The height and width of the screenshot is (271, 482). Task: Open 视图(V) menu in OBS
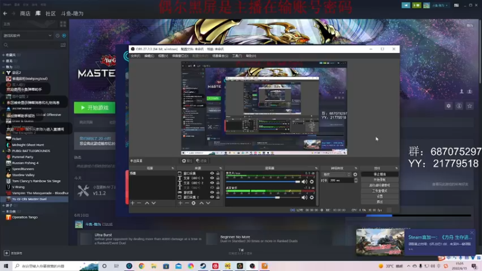(163, 56)
